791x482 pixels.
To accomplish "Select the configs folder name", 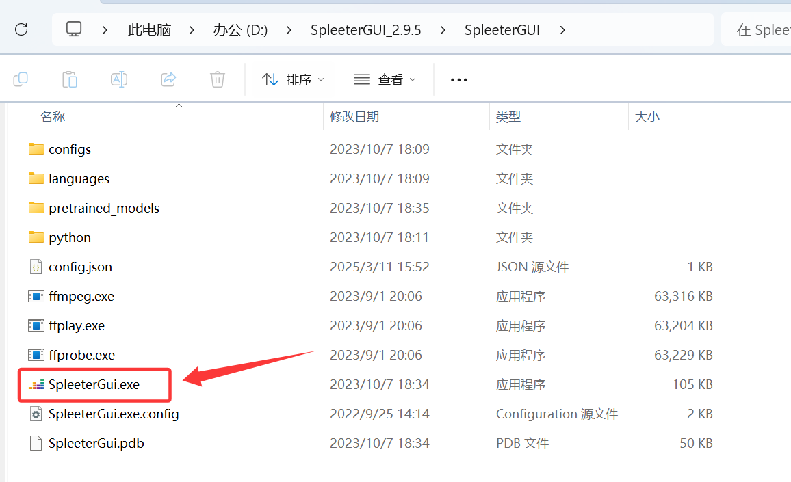I will click(70, 149).
